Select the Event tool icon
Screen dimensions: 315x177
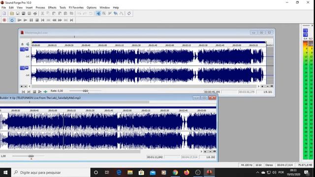coord(116,13)
